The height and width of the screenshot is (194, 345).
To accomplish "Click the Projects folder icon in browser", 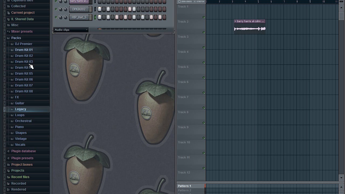I will pyautogui.click(x=8, y=171).
